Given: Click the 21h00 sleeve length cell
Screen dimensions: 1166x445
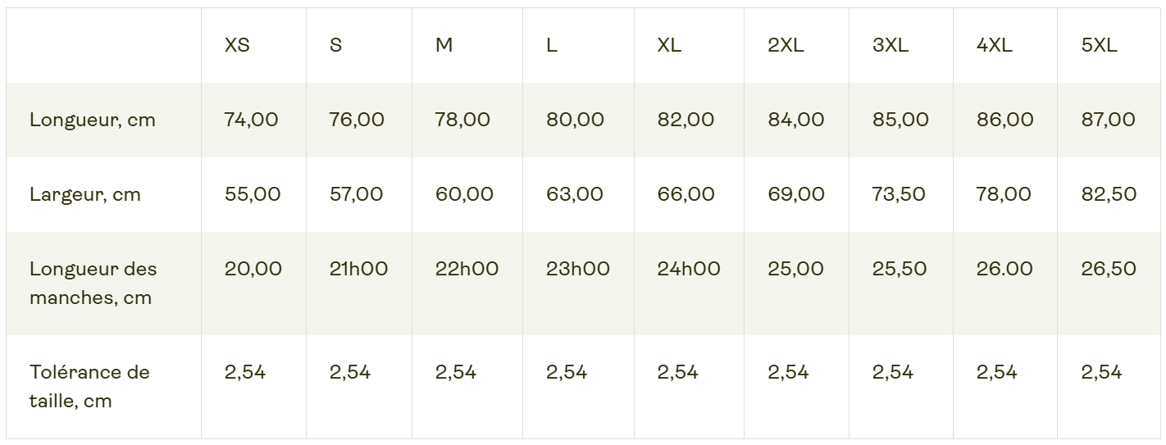Looking at the screenshot, I should (358, 269).
